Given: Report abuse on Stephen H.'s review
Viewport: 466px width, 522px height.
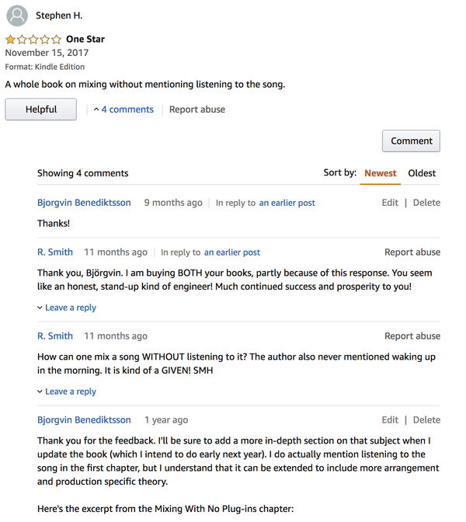Looking at the screenshot, I should (197, 110).
